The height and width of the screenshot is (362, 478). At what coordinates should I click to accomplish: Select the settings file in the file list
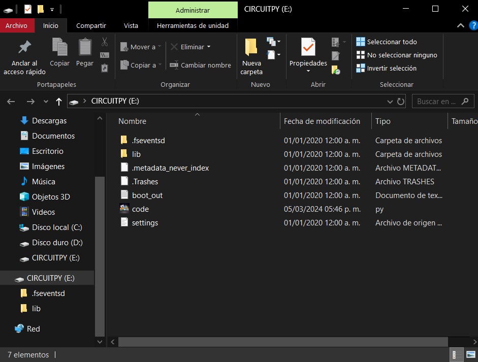coord(145,222)
